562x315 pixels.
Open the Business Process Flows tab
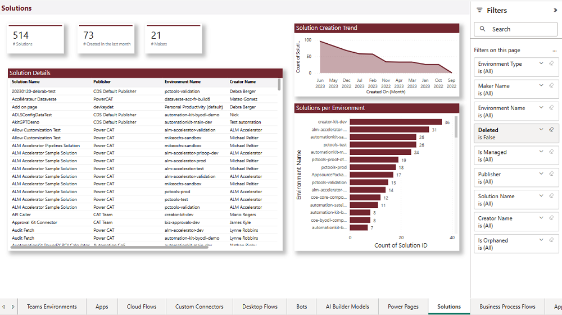(507, 307)
